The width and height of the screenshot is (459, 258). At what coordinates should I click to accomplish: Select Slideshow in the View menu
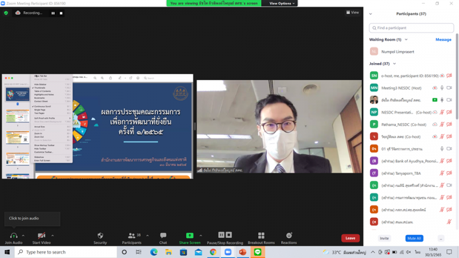coord(39,157)
